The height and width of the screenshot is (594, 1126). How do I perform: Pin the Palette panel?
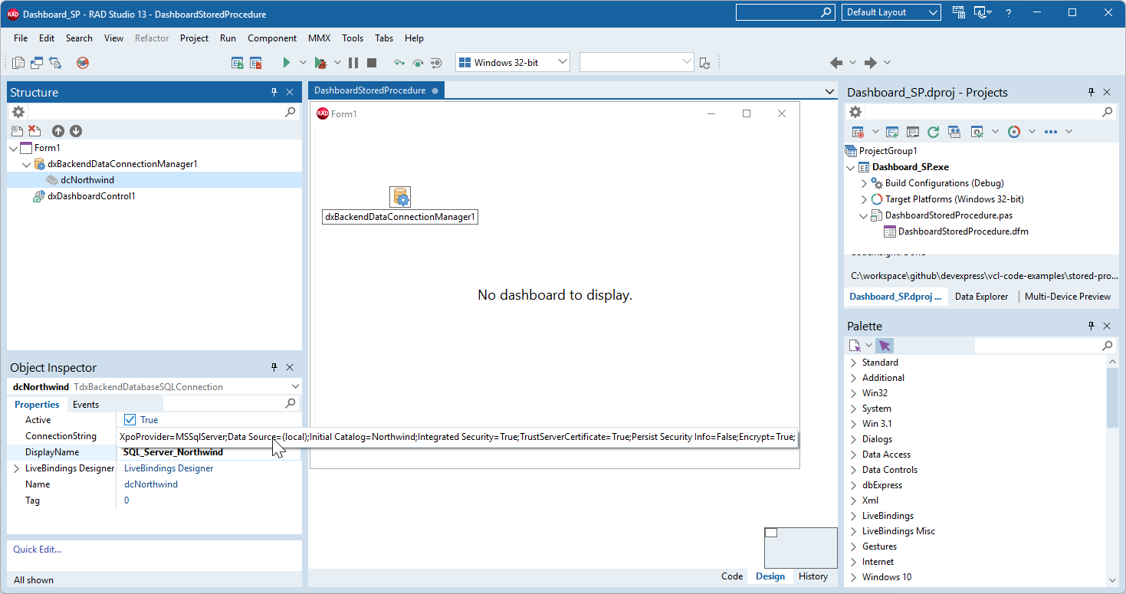coord(1092,327)
